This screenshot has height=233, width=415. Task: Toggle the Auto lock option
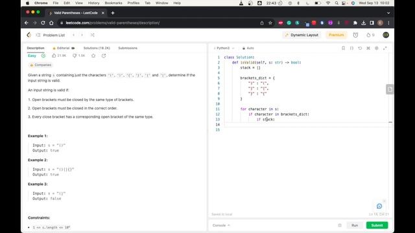coord(248,48)
